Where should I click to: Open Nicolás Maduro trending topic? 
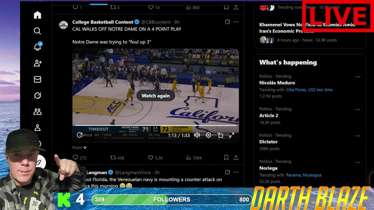pos(277,83)
